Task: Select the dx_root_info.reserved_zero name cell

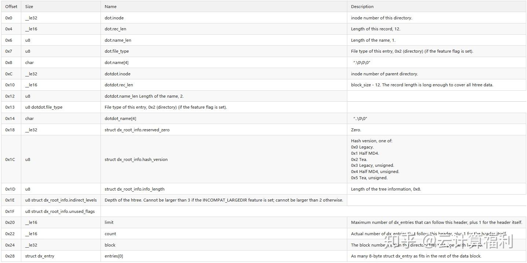Action: (137, 130)
